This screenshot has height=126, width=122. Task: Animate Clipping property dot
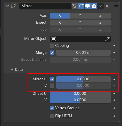(114, 46)
